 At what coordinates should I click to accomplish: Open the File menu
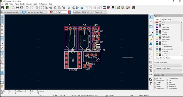point(2,4)
